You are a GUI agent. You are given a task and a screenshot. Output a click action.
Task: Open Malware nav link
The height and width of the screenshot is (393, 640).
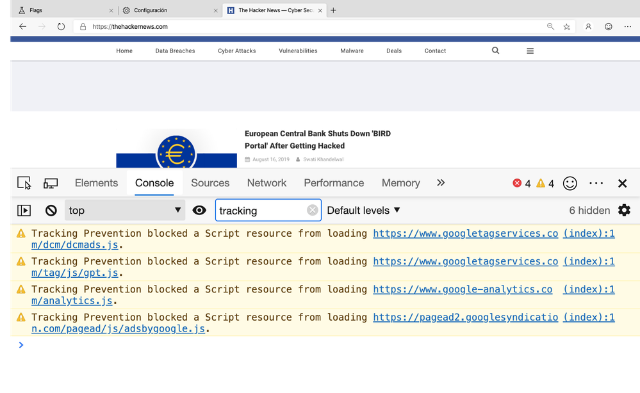[352, 51]
